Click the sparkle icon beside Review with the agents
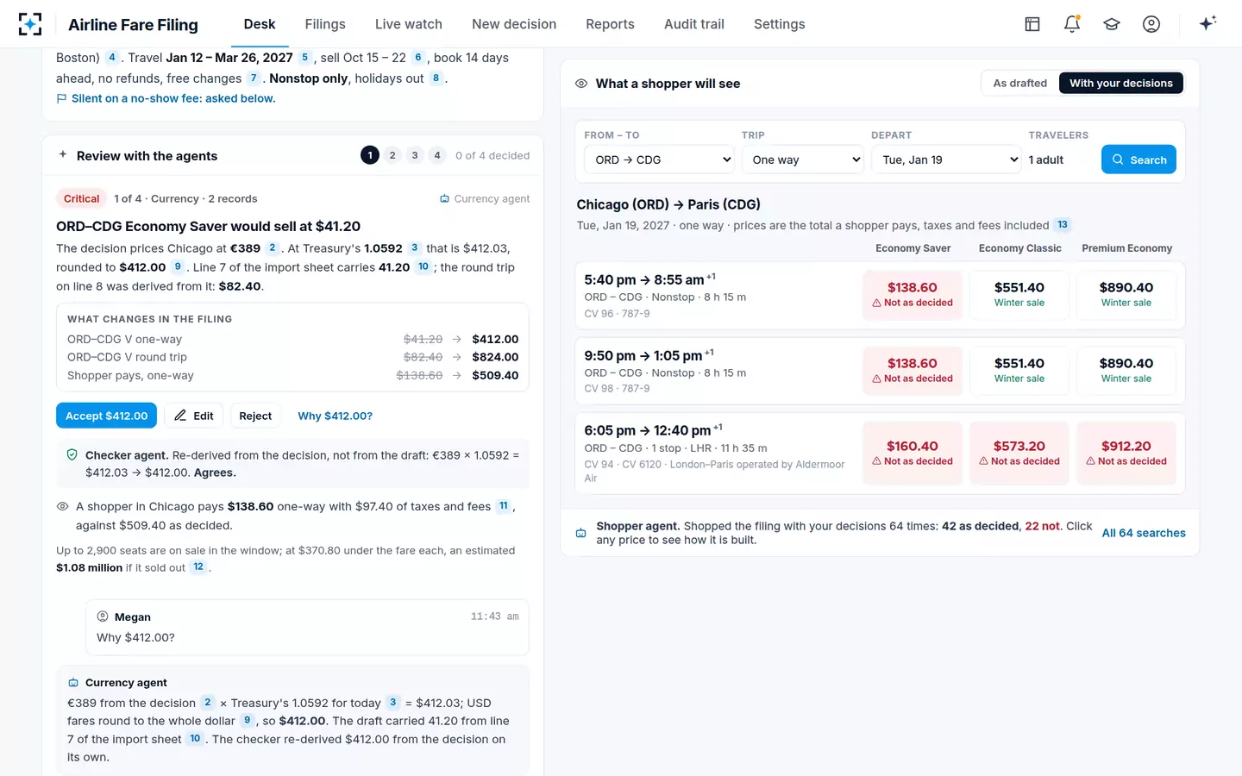The image size is (1242, 776). coord(62,155)
